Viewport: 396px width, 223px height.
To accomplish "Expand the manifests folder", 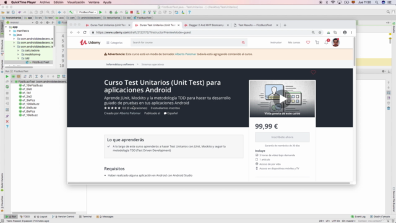I will pos(10,31).
